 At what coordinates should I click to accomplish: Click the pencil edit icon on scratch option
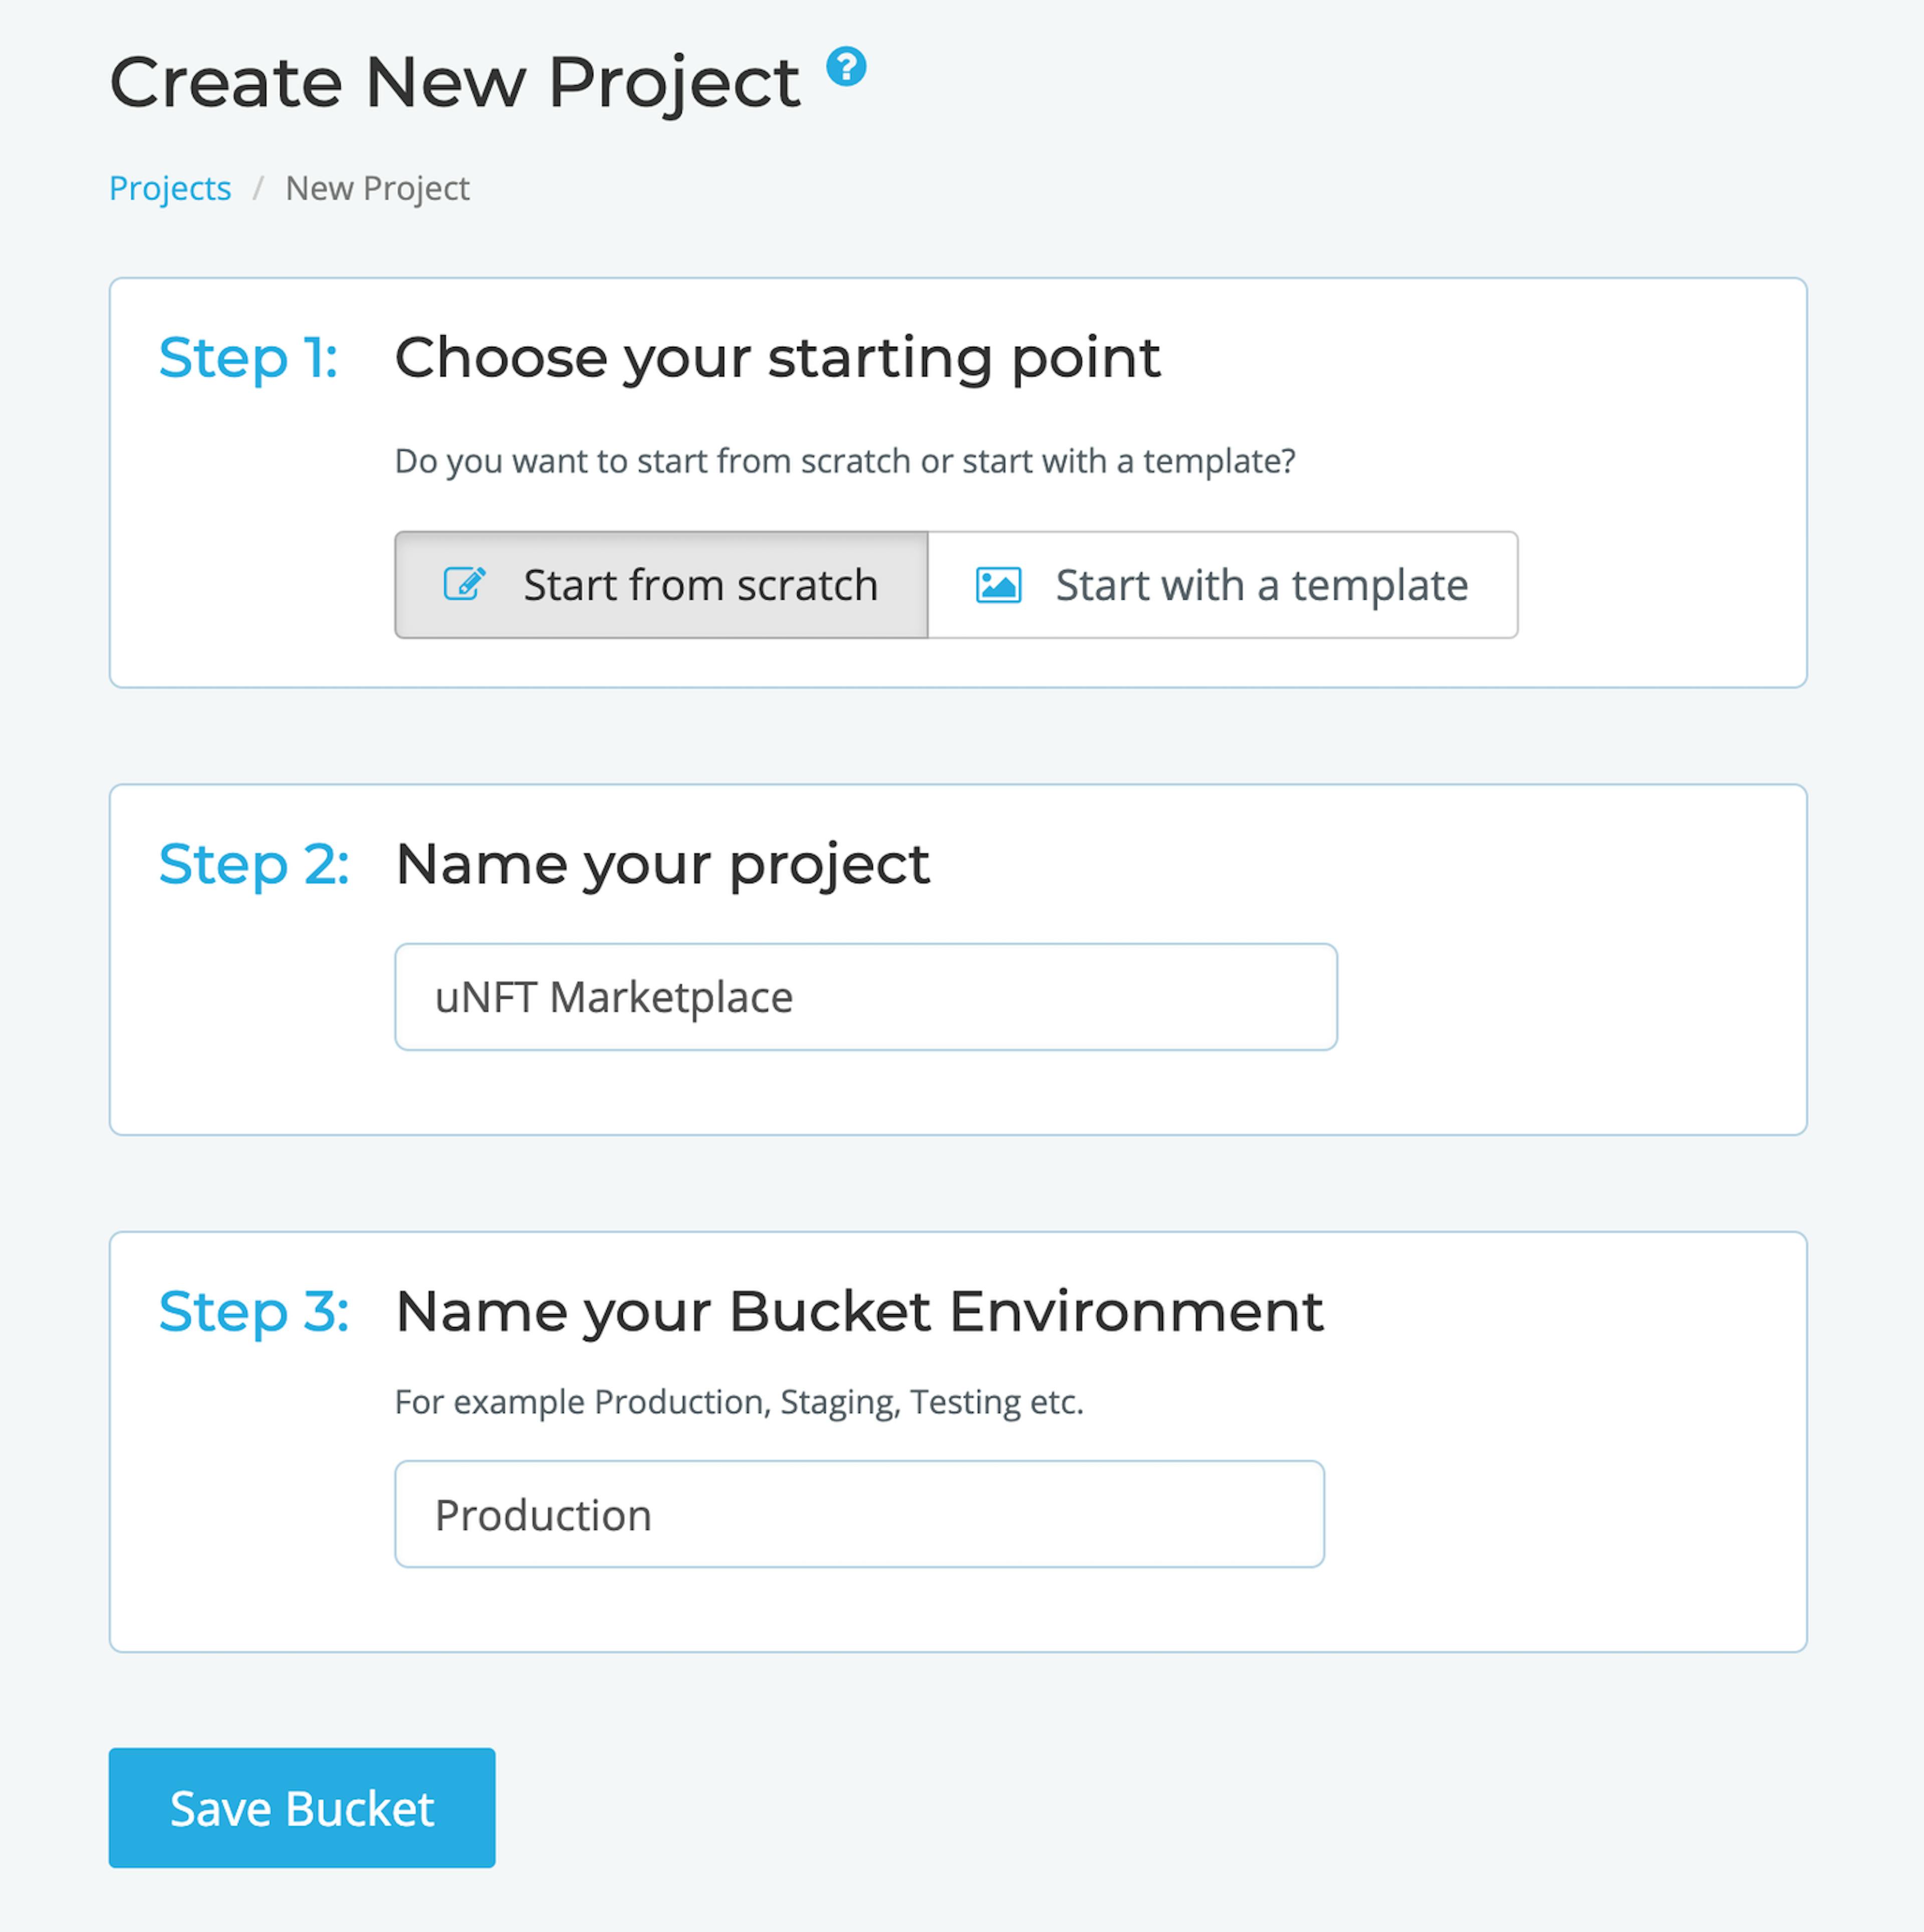click(465, 584)
